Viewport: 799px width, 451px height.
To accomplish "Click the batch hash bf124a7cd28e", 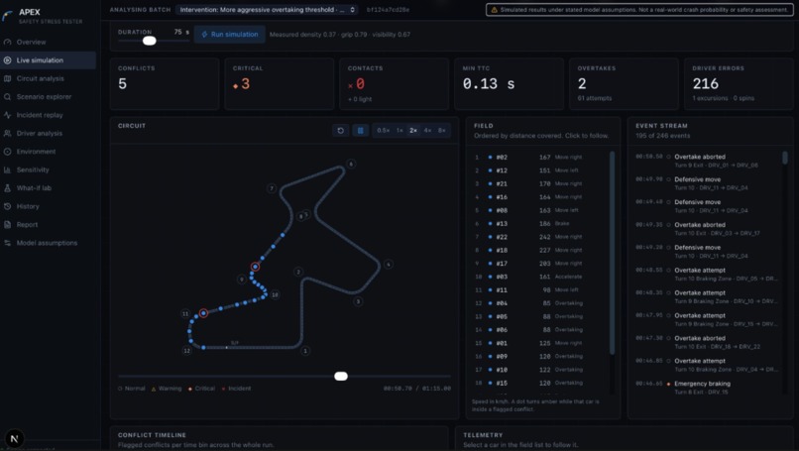I will click(388, 10).
